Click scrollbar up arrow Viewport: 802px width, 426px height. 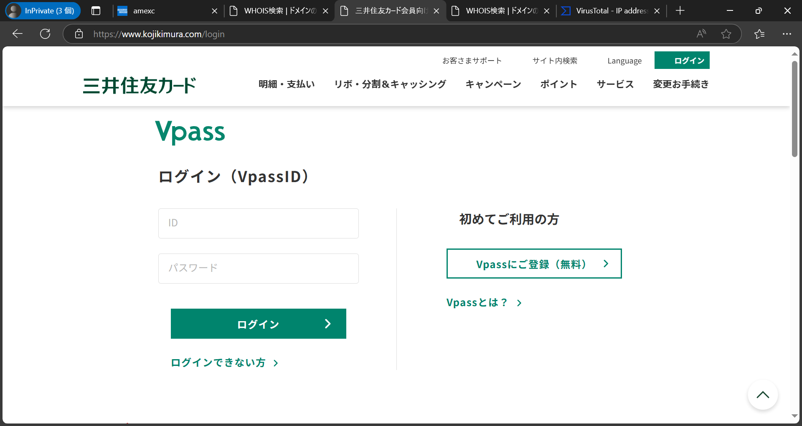coord(794,54)
